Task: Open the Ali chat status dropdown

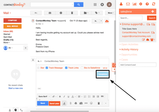Action: [x=10, y=48]
